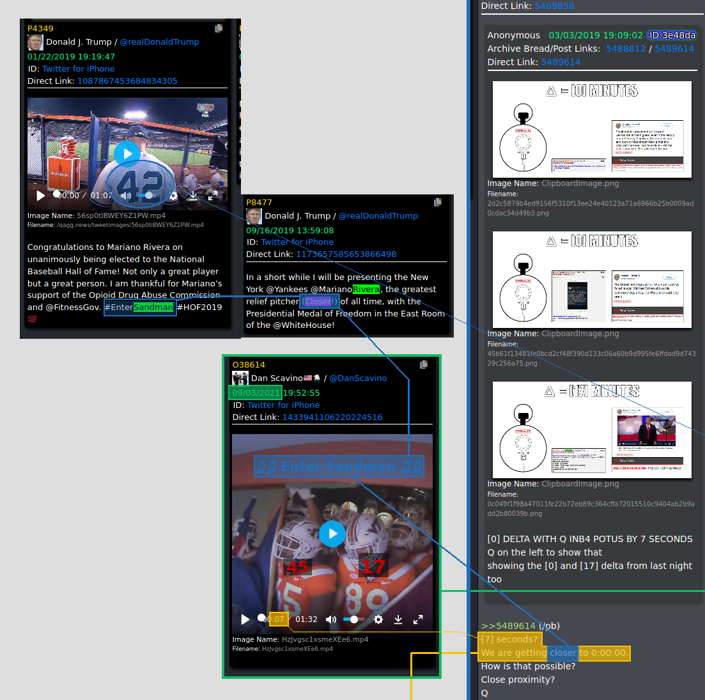Select filename starting 0c049f1f98a47011
This screenshot has width=705, height=700.
591,508
